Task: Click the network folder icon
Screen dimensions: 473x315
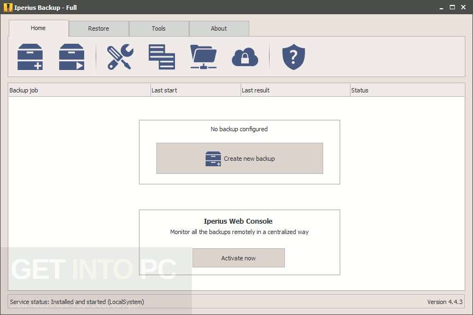Action: tap(203, 57)
